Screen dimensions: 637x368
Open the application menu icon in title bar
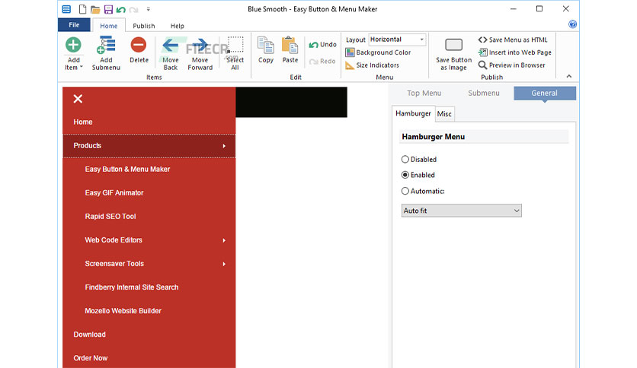point(66,9)
